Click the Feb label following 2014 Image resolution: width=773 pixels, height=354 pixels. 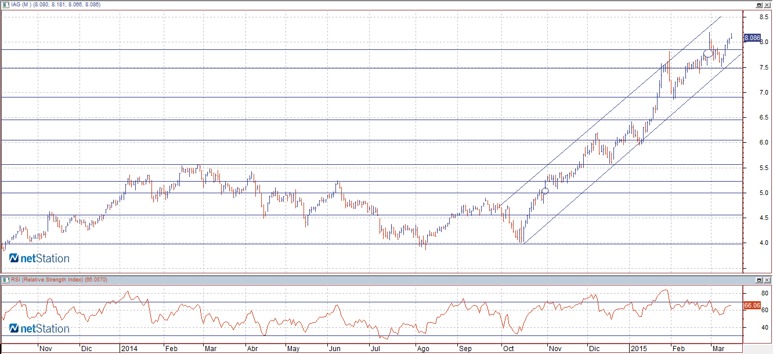tap(171, 349)
